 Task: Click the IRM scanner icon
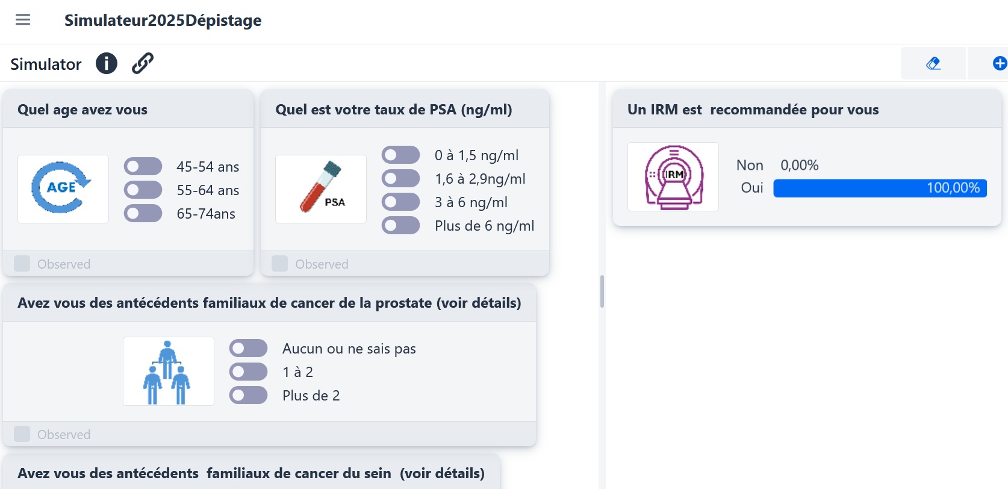[x=673, y=176]
